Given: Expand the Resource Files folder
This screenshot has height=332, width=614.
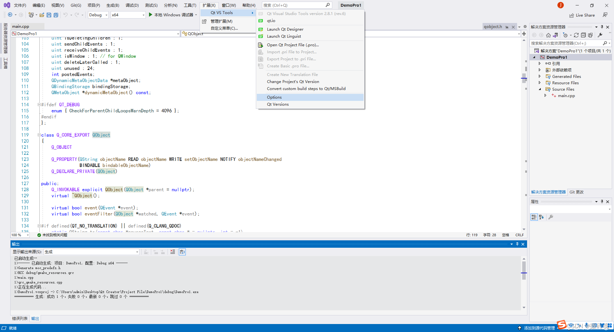Looking at the screenshot, I should point(540,83).
